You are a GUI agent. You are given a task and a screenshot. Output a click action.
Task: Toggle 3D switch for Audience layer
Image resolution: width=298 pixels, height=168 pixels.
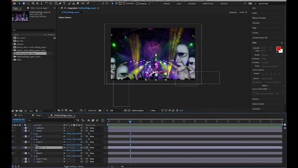(x=81, y=128)
